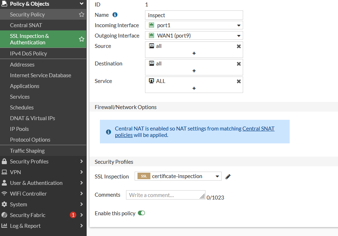This screenshot has width=338, height=236.
Task: Click the Security Fabric notification badge
Action: coord(73,215)
